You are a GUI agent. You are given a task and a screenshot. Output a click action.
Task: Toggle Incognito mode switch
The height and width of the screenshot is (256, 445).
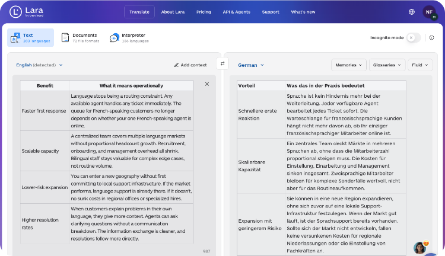pos(414,37)
